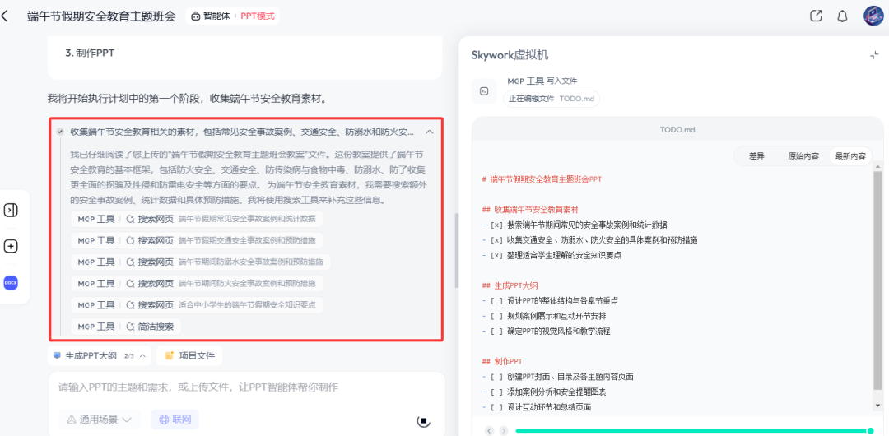This screenshot has width=889, height=436.
Task: Click the TODO.md preview vertical scrollbar
Action: click(877, 281)
